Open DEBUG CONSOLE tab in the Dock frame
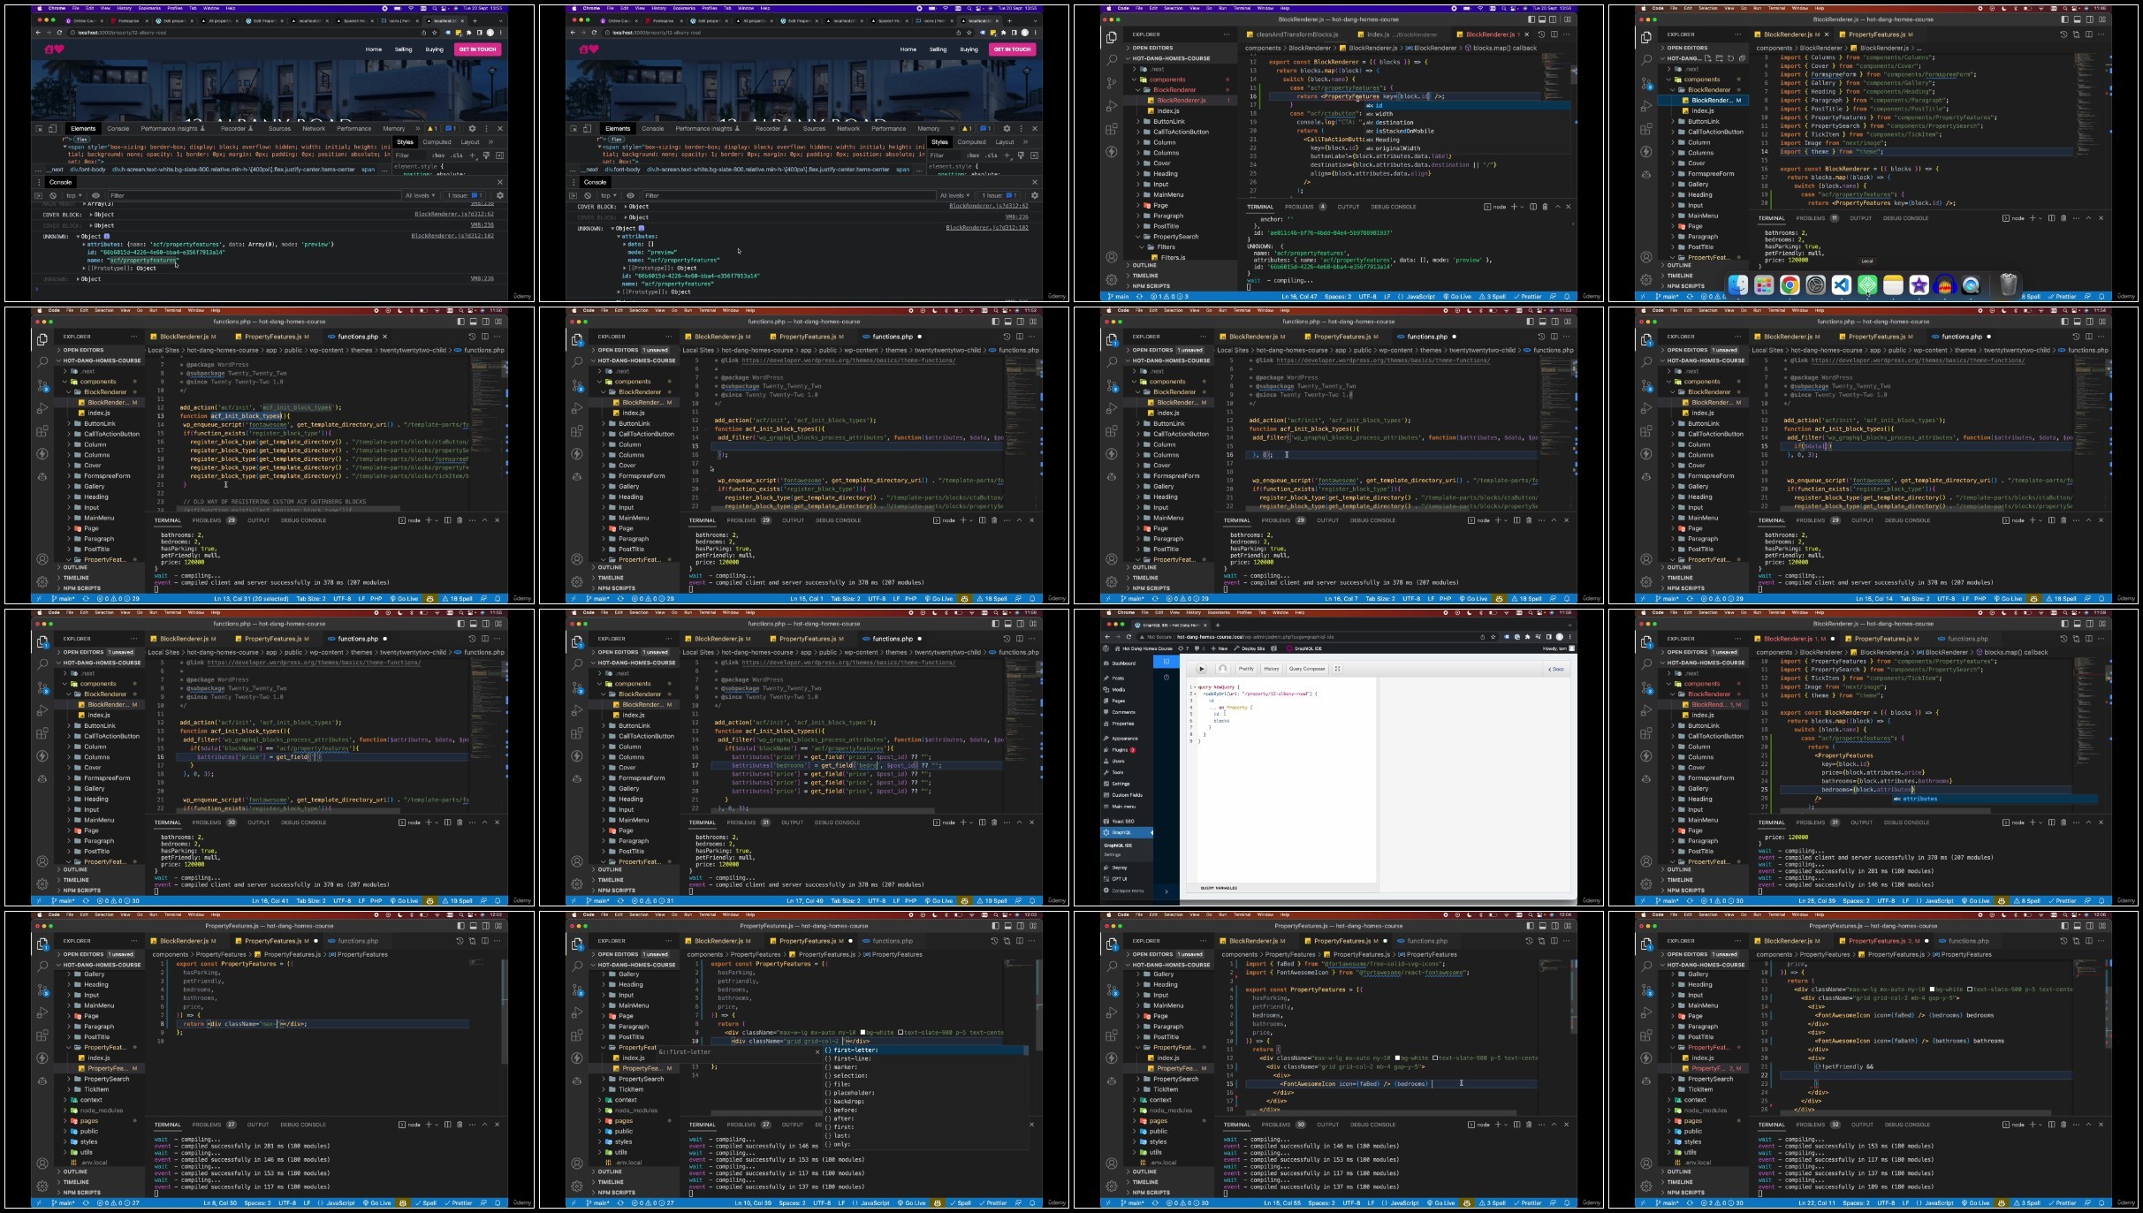Viewport: 2143px width, 1213px height. coord(1906,218)
